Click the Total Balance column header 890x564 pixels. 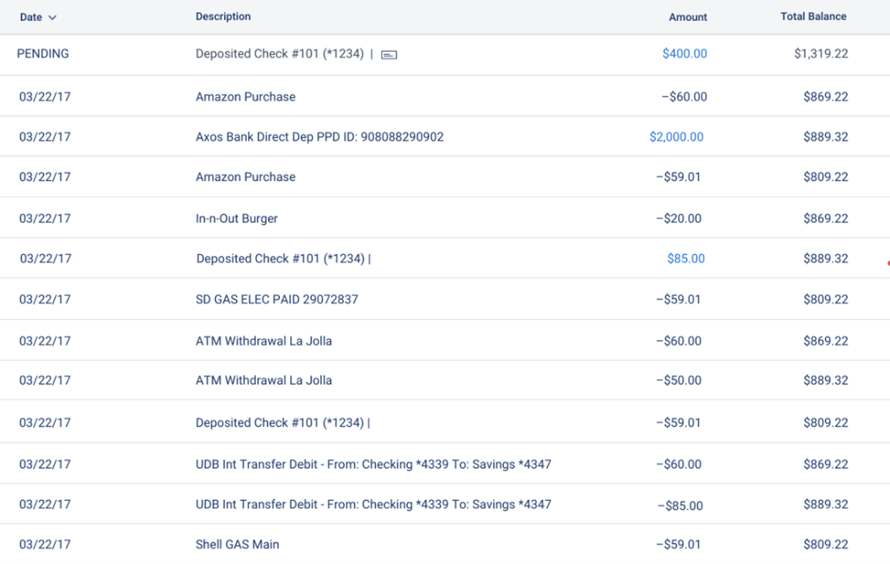pyautogui.click(x=813, y=16)
